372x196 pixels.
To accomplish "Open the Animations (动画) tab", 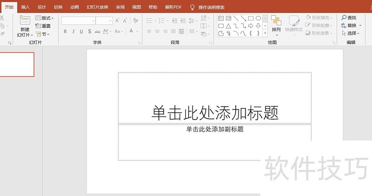I will (74, 7).
